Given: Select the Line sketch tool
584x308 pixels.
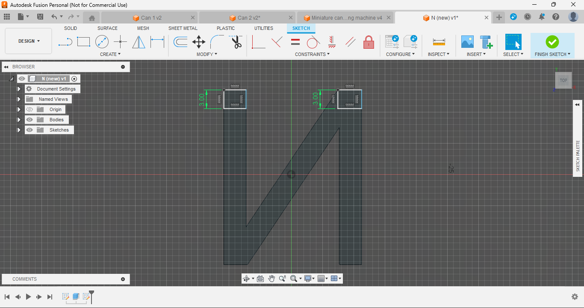Looking at the screenshot, I should pyautogui.click(x=65, y=42).
